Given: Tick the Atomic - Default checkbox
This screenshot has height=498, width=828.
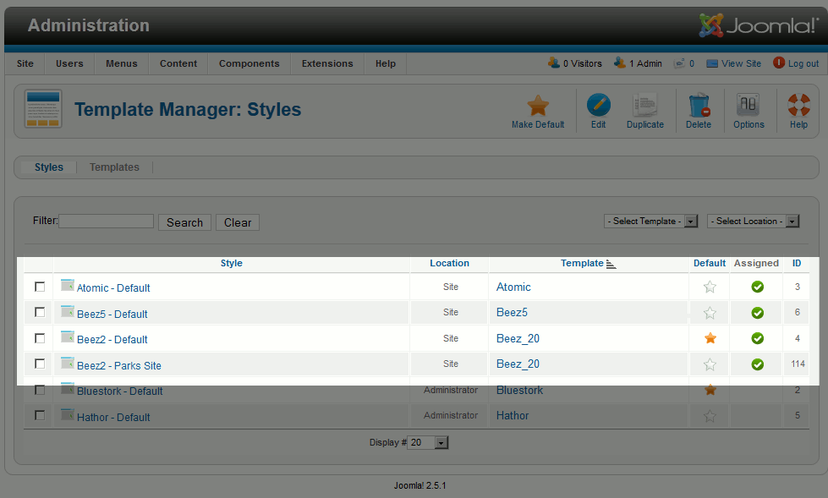Looking at the screenshot, I should [40, 287].
